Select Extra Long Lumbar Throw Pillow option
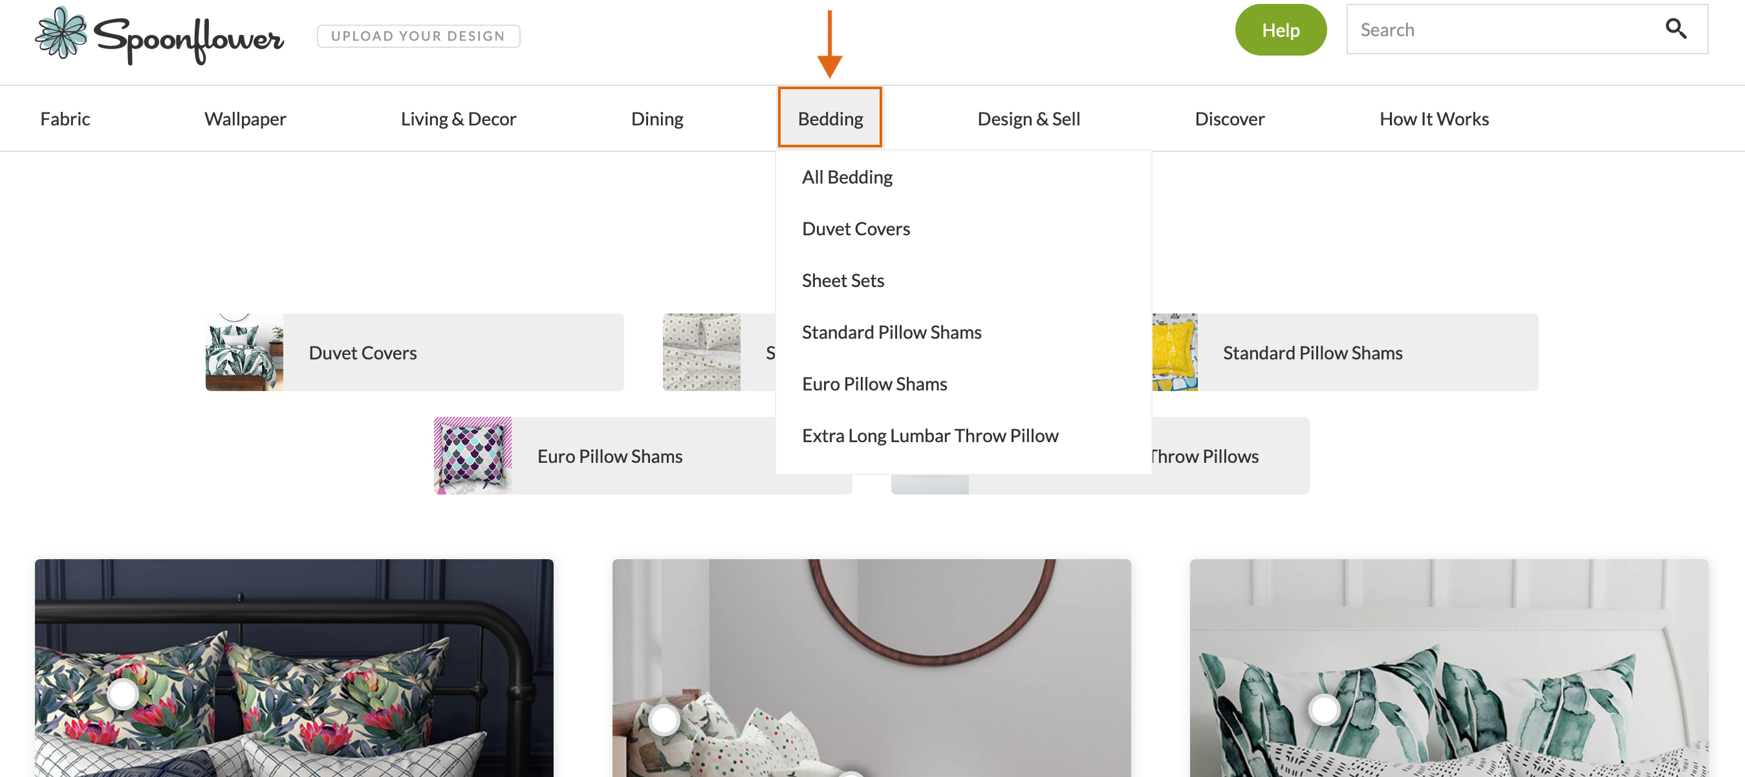 point(930,434)
